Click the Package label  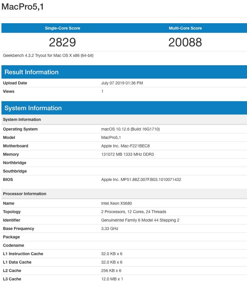tap(11, 237)
